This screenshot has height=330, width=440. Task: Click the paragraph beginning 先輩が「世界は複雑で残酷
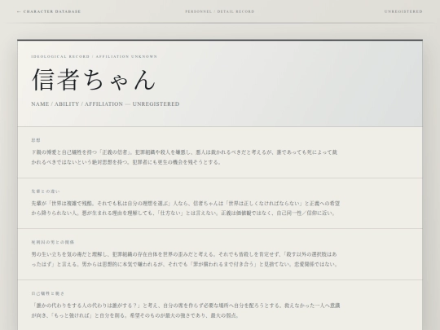pos(186,209)
